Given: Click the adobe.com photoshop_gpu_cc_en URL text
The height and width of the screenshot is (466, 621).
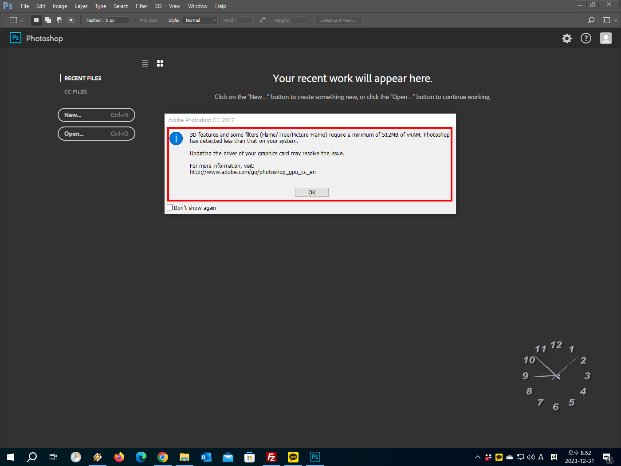Looking at the screenshot, I should pyautogui.click(x=253, y=172).
